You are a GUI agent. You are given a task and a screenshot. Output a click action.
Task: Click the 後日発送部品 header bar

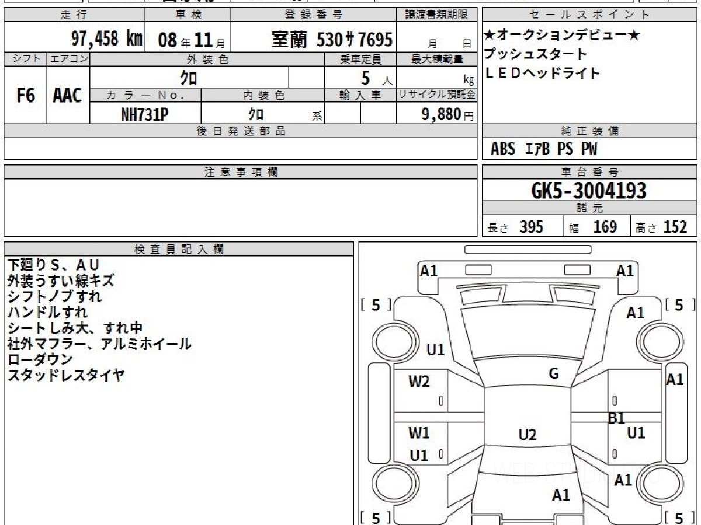point(240,131)
